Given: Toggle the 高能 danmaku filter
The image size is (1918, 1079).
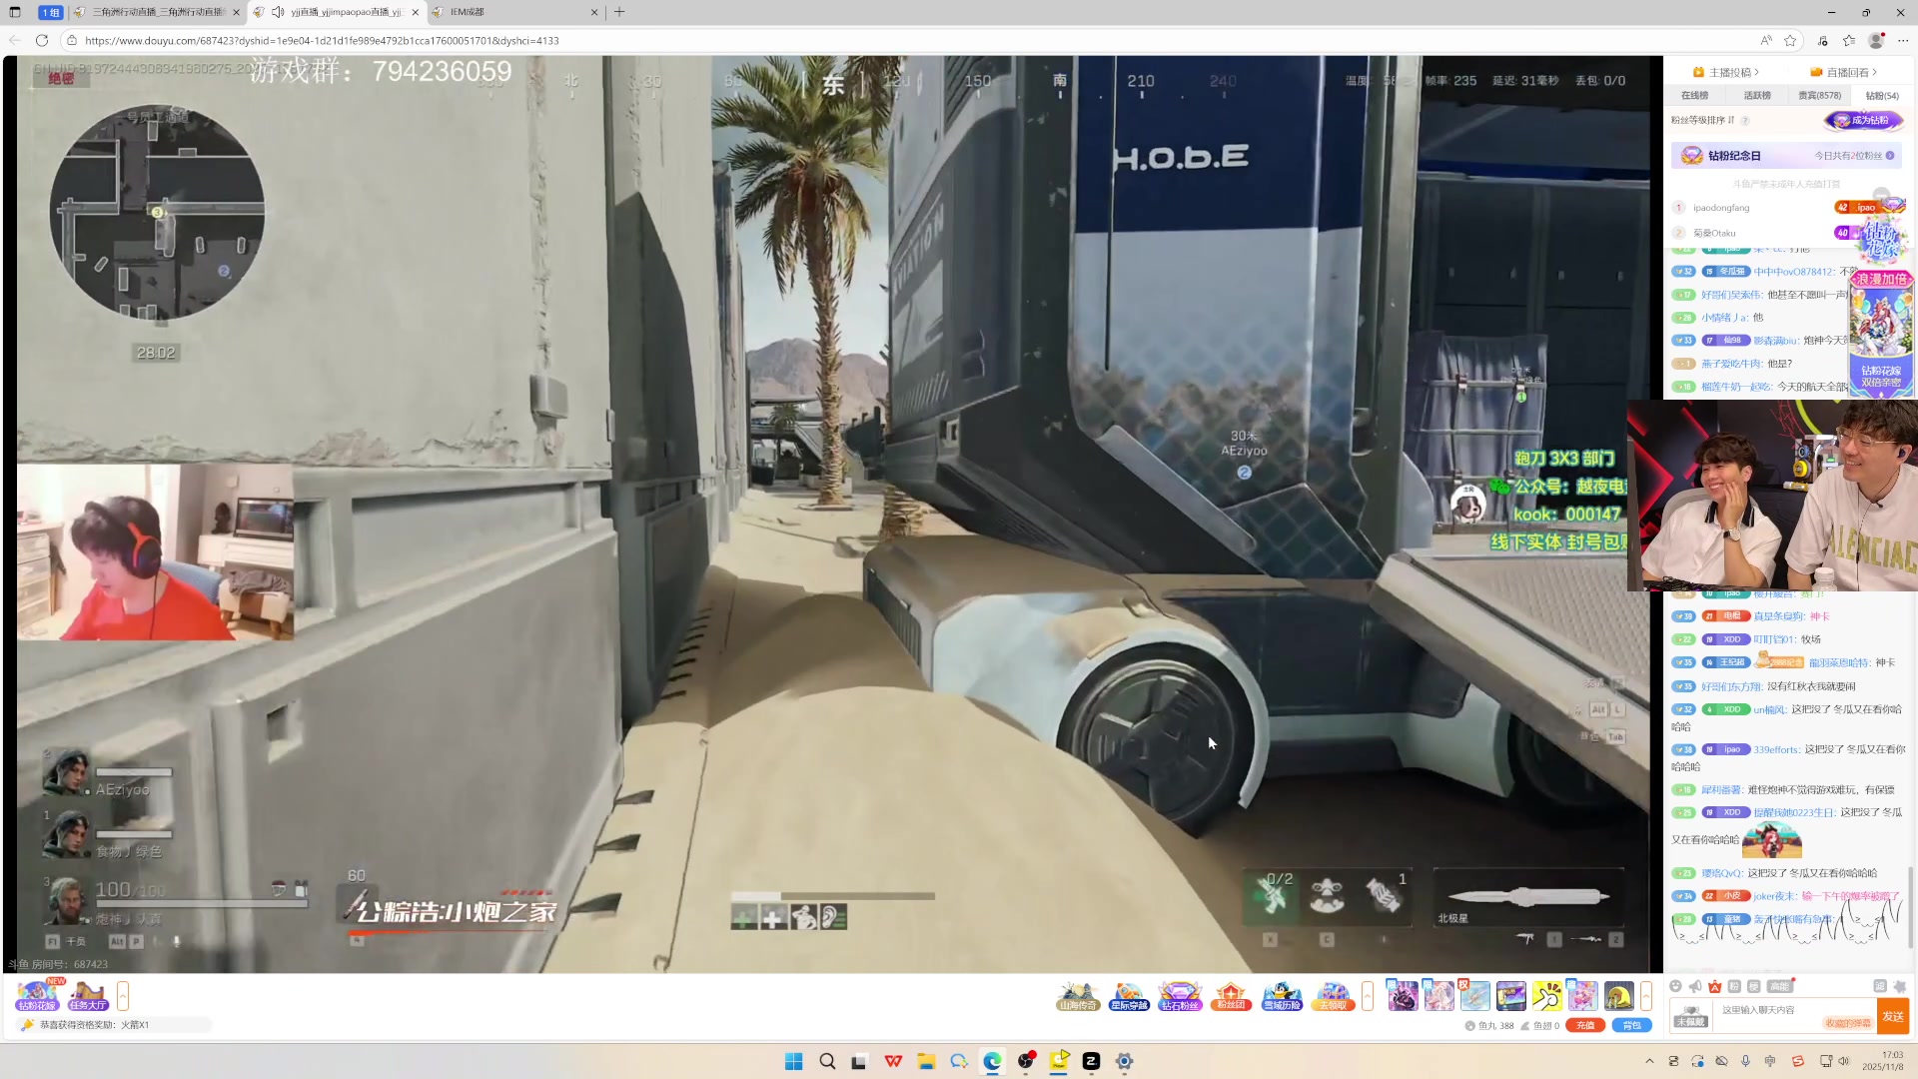Looking at the screenshot, I should pyautogui.click(x=1780, y=987).
